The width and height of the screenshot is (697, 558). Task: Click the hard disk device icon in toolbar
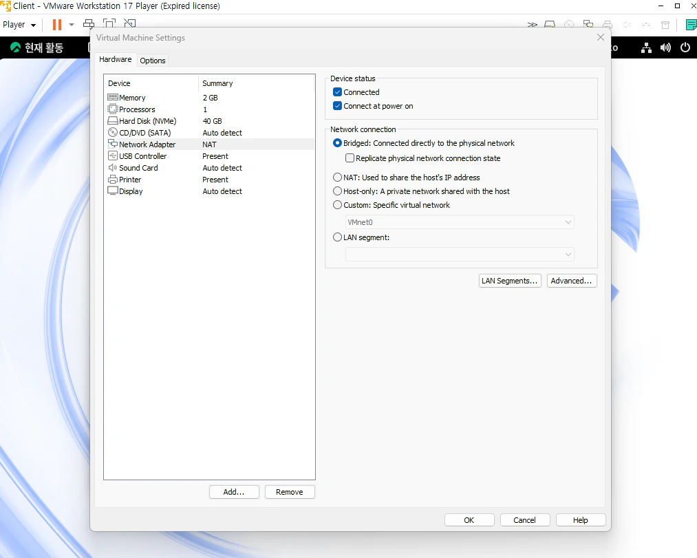click(550, 25)
